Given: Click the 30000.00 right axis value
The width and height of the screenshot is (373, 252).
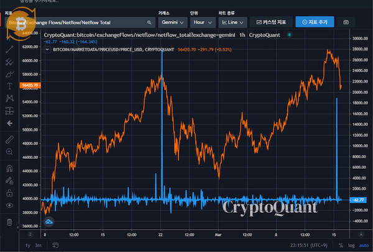Looking at the screenshot, I should 360,38.
